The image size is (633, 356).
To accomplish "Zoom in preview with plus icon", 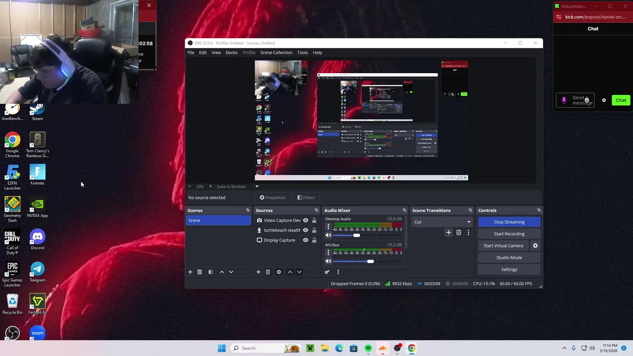I will tap(210, 186).
